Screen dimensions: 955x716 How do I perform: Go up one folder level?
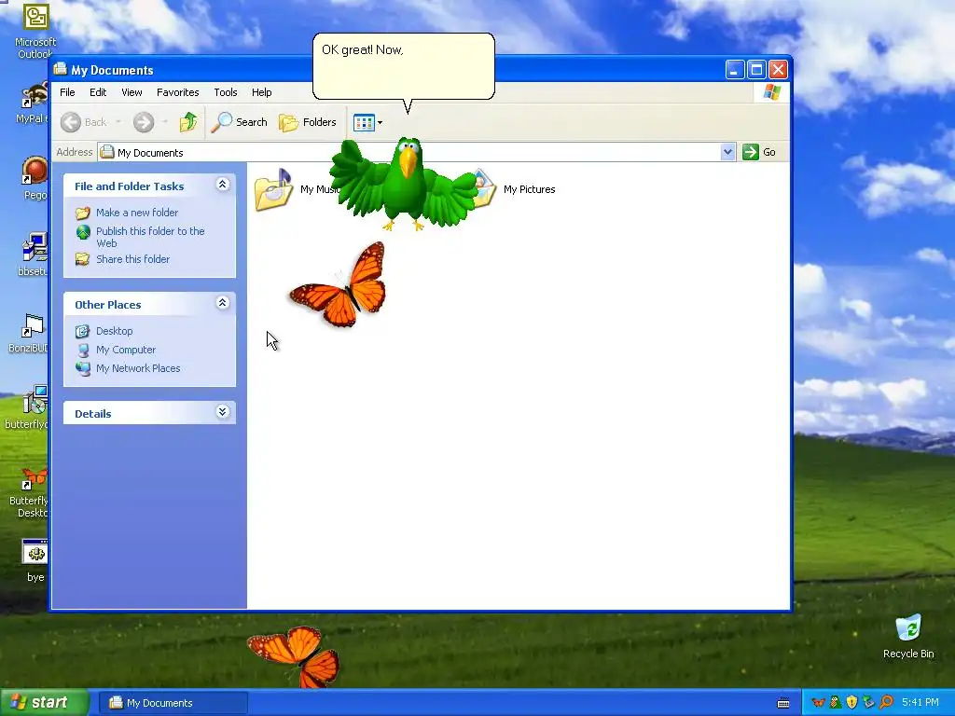pos(188,122)
